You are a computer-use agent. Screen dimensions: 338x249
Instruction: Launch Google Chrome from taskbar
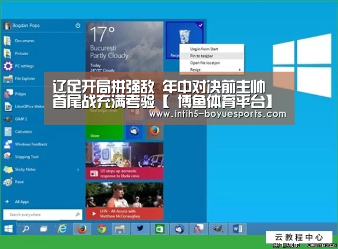[102, 228]
